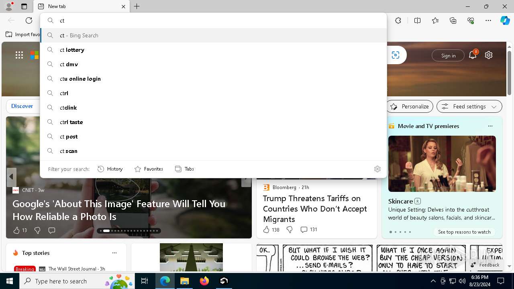The height and width of the screenshot is (289, 514).
Task: Launch the Copilot sidebar icon
Action: (x=505, y=20)
